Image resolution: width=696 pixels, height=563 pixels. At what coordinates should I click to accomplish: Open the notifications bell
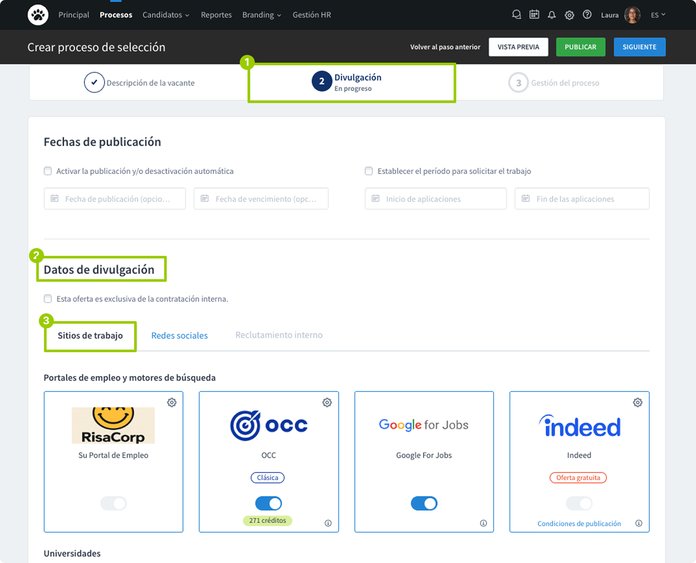tap(552, 15)
